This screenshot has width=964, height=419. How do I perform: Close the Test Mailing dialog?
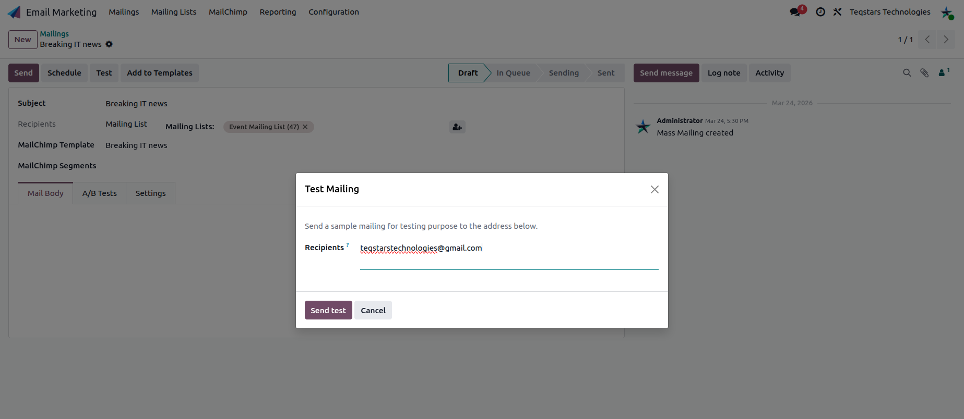[654, 190]
